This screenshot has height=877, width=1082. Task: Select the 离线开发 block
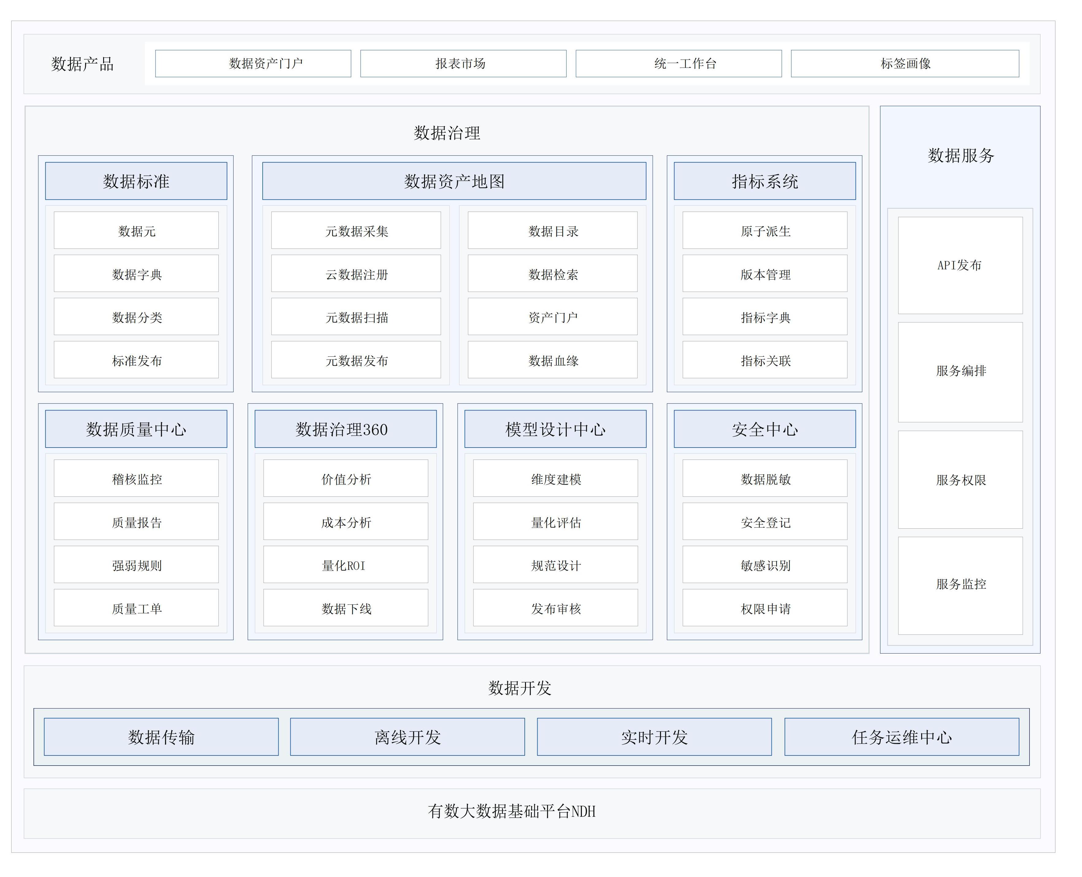tap(408, 737)
